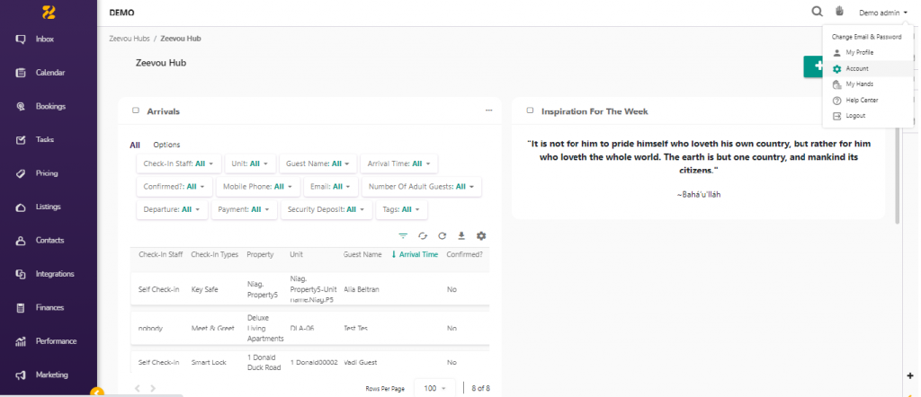Select Account menu item

[x=868, y=68]
